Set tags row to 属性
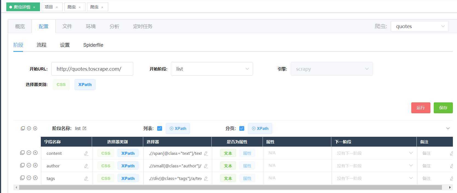Viewport: 457px width, 193px height. (247, 178)
